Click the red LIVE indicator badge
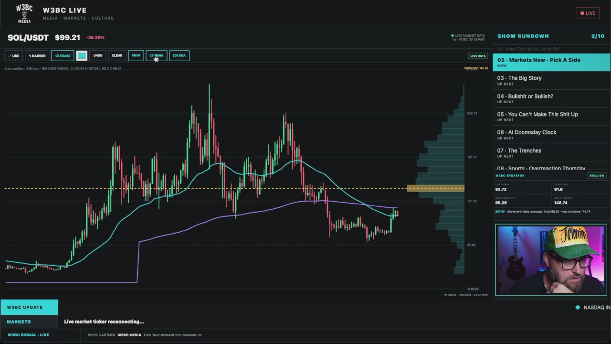Viewport: 611px width, 344px height. click(x=587, y=13)
